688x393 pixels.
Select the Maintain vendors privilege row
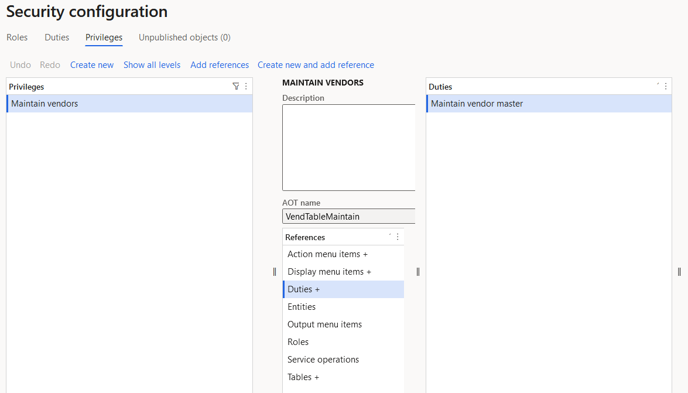click(x=129, y=104)
